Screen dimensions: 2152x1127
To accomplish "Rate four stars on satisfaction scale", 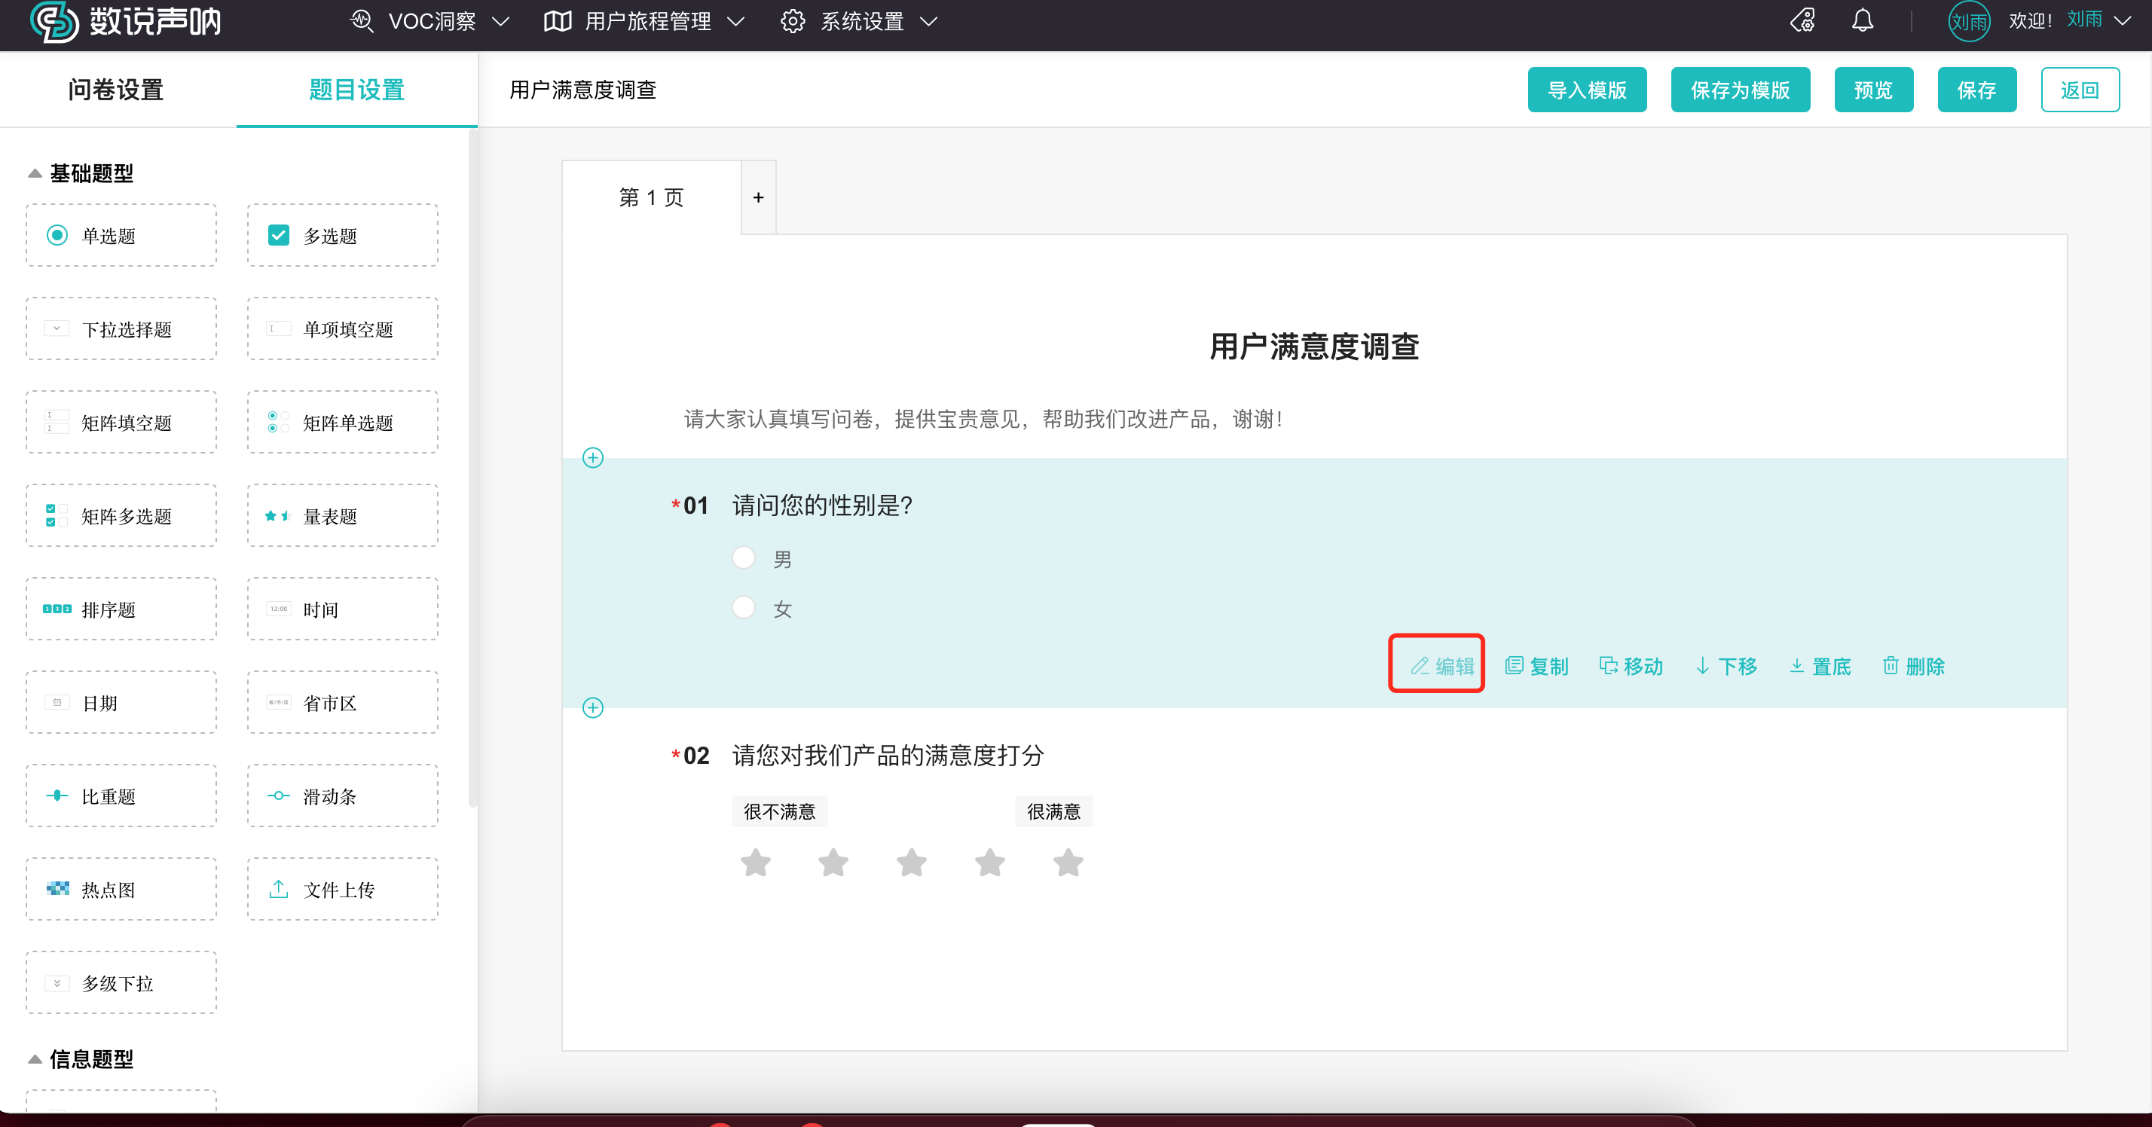I will (990, 863).
